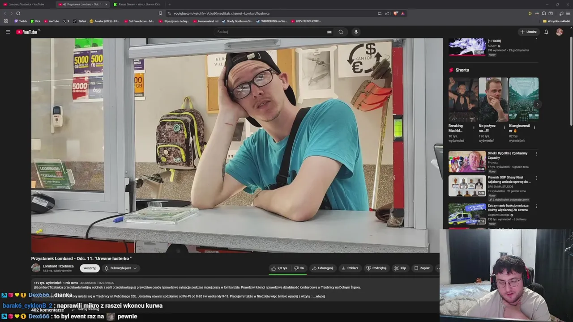Open the No pożycz no short thumbnail
This screenshot has width=573, height=322.
tap(493, 99)
